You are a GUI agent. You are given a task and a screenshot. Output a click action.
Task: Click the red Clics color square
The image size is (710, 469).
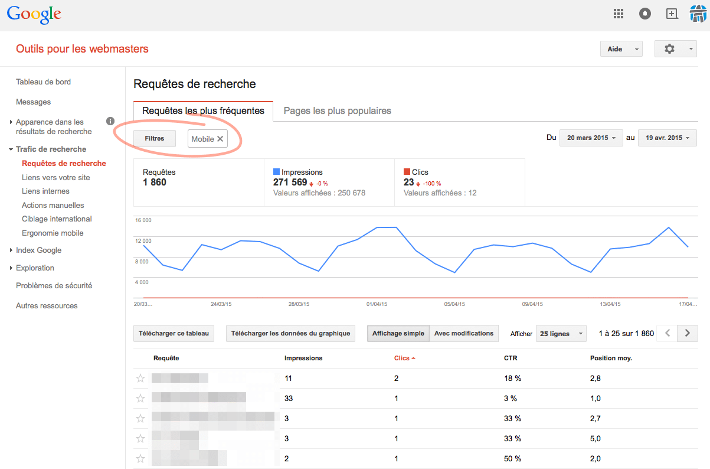tap(407, 172)
